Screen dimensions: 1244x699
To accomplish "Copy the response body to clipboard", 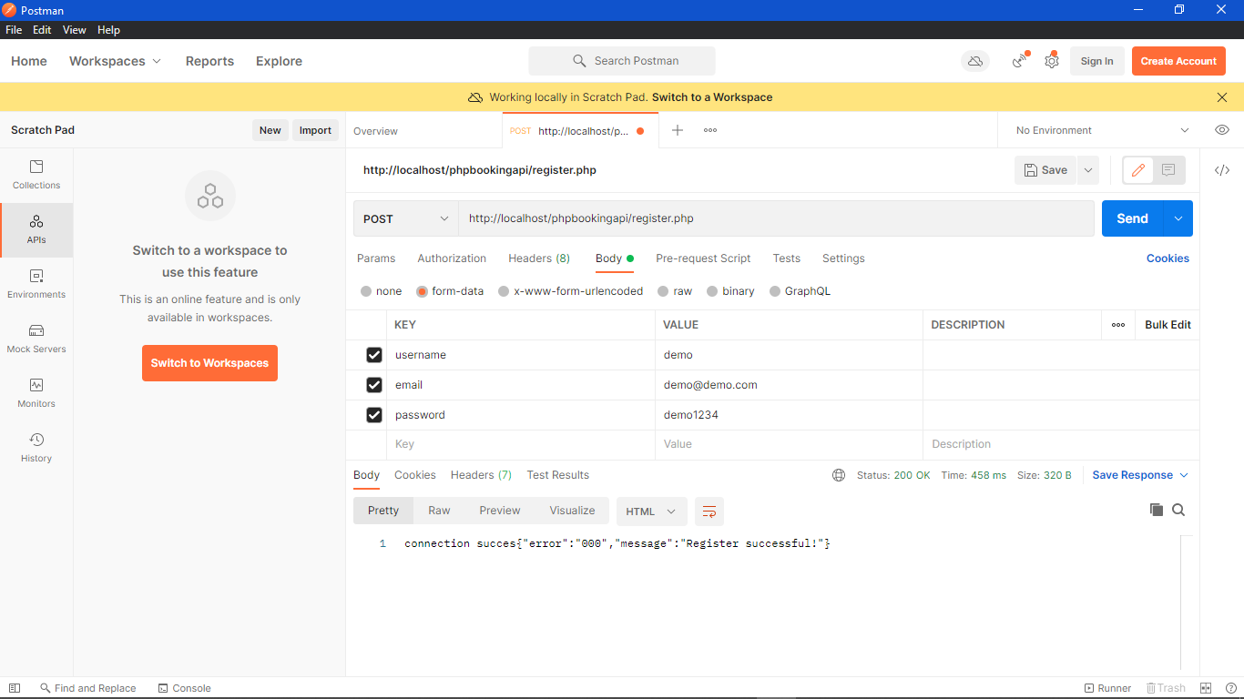I will point(1157,510).
